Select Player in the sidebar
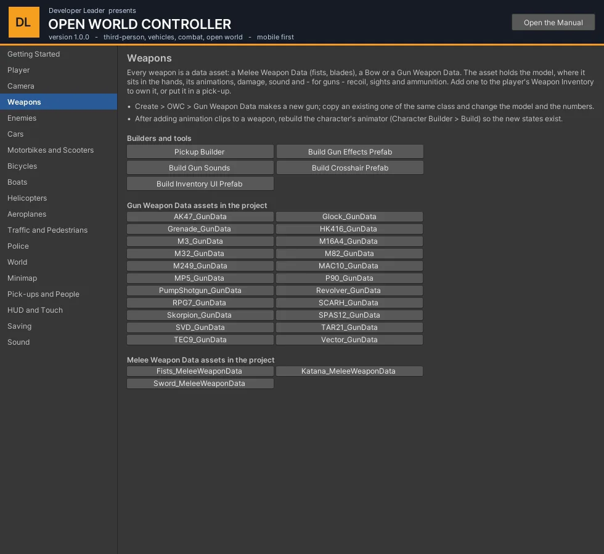The image size is (604, 554). click(x=59, y=70)
